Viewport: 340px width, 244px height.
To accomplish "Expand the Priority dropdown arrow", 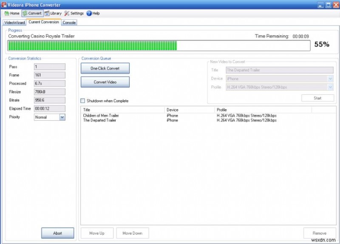I will coord(62,117).
